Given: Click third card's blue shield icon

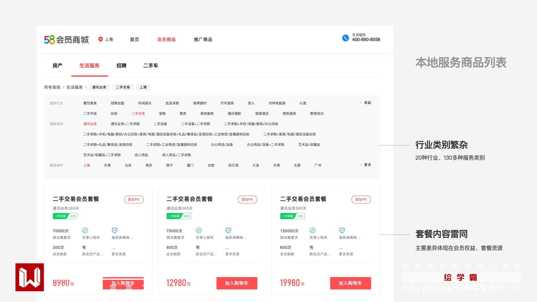Looking at the screenshot, I should 342,230.
